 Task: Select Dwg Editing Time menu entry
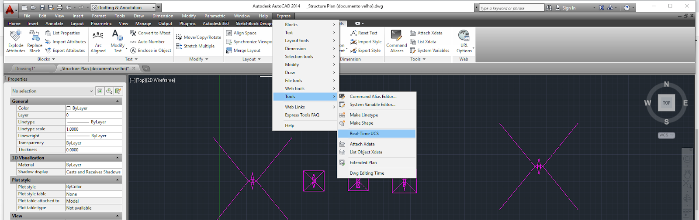[x=377, y=173]
